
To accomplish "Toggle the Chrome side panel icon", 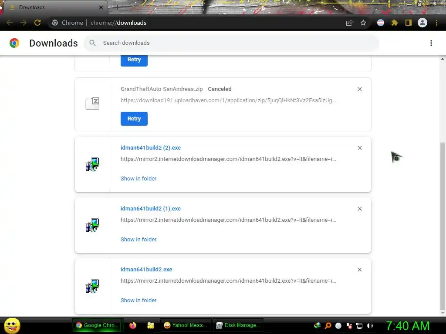I will click(409, 23).
